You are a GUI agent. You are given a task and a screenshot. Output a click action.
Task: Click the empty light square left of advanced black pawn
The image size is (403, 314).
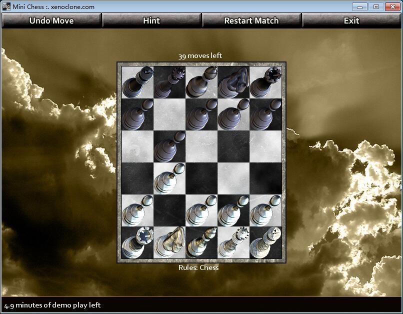coord(137,146)
